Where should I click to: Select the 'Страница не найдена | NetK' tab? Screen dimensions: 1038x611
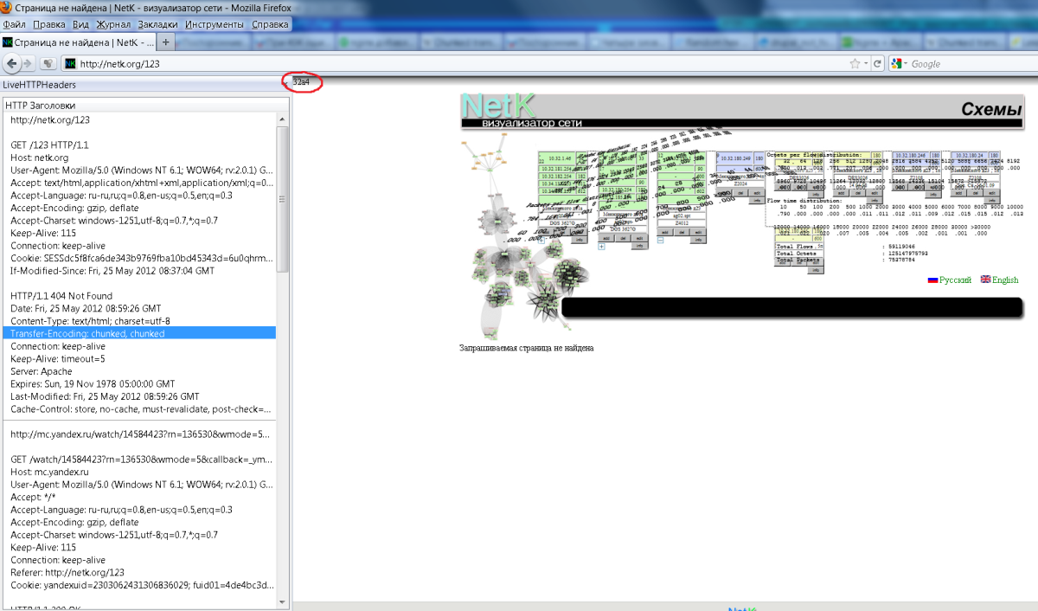click(78, 42)
